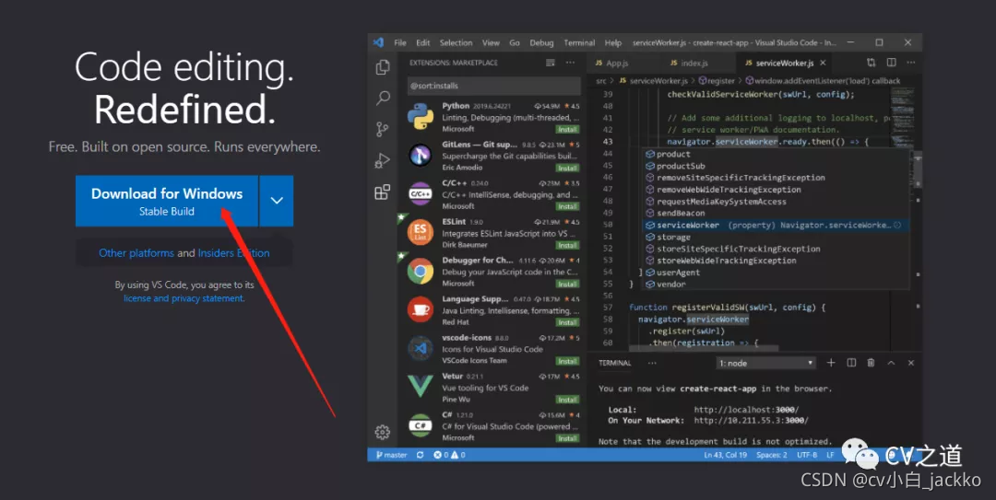
Task: Open terminal panel tabs ellipsis menu
Action: [x=652, y=363]
